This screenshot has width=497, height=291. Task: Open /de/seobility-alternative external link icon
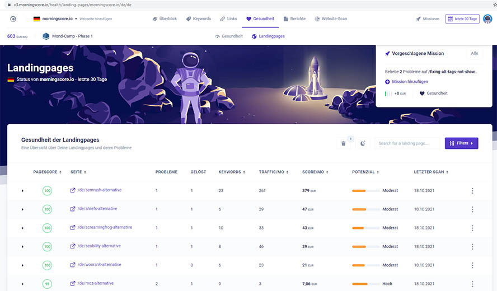[73, 246]
